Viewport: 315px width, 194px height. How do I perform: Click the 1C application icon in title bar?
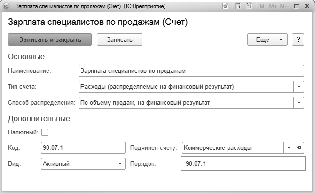[x=7, y=7]
